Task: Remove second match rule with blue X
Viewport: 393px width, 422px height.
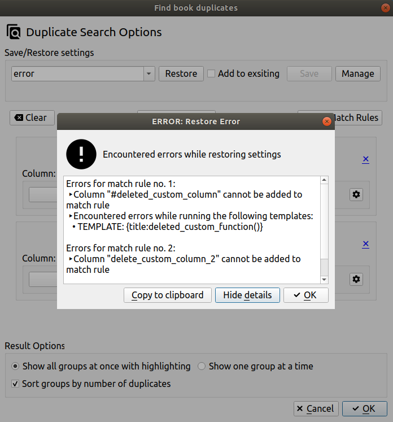Action: point(365,244)
